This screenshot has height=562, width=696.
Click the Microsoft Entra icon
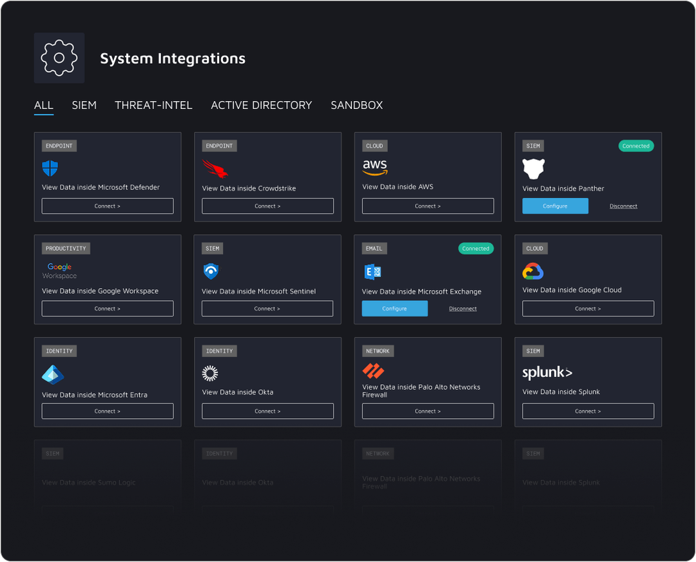52,374
